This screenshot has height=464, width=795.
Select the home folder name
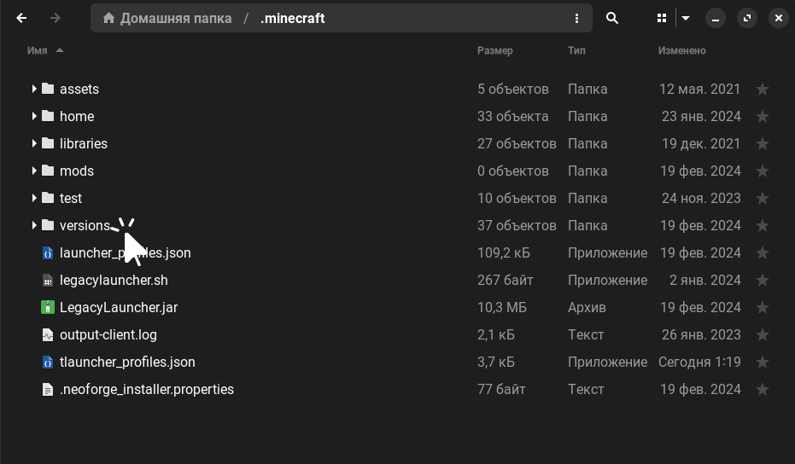[77, 117]
